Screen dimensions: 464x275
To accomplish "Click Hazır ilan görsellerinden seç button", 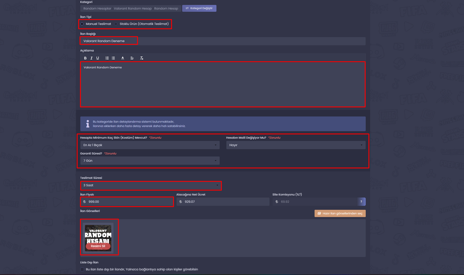I will tap(340, 213).
